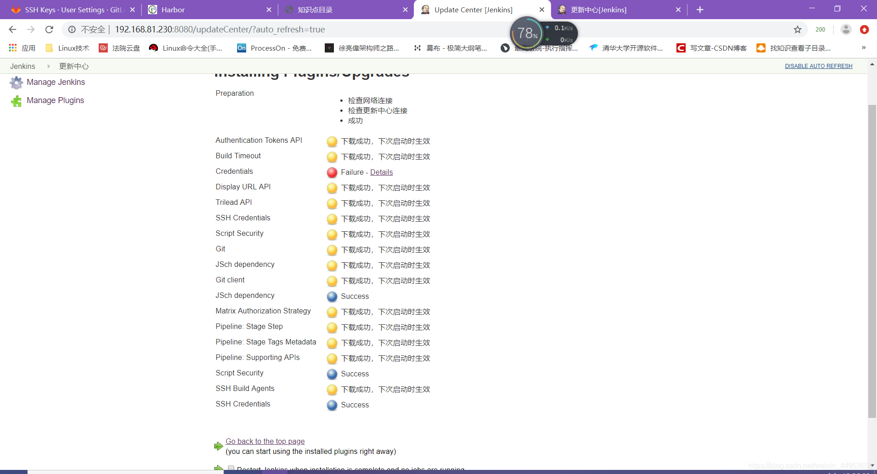Click the forward navigation arrow
Screen dimensions: 877x474
click(x=31, y=30)
